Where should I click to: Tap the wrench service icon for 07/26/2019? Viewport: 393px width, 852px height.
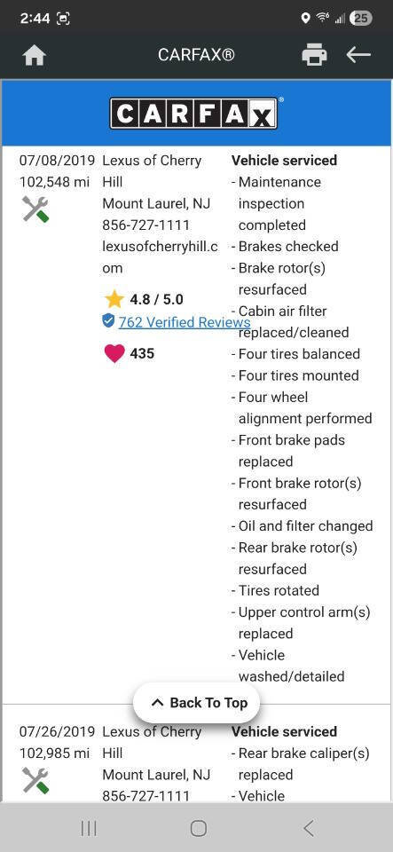click(35, 780)
